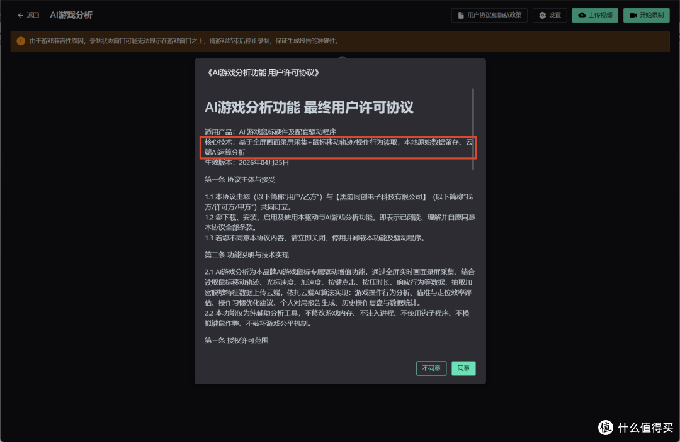The height and width of the screenshot is (442, 680).
Task: Start recording with 开始录制 button
Action: coord(646,15)
